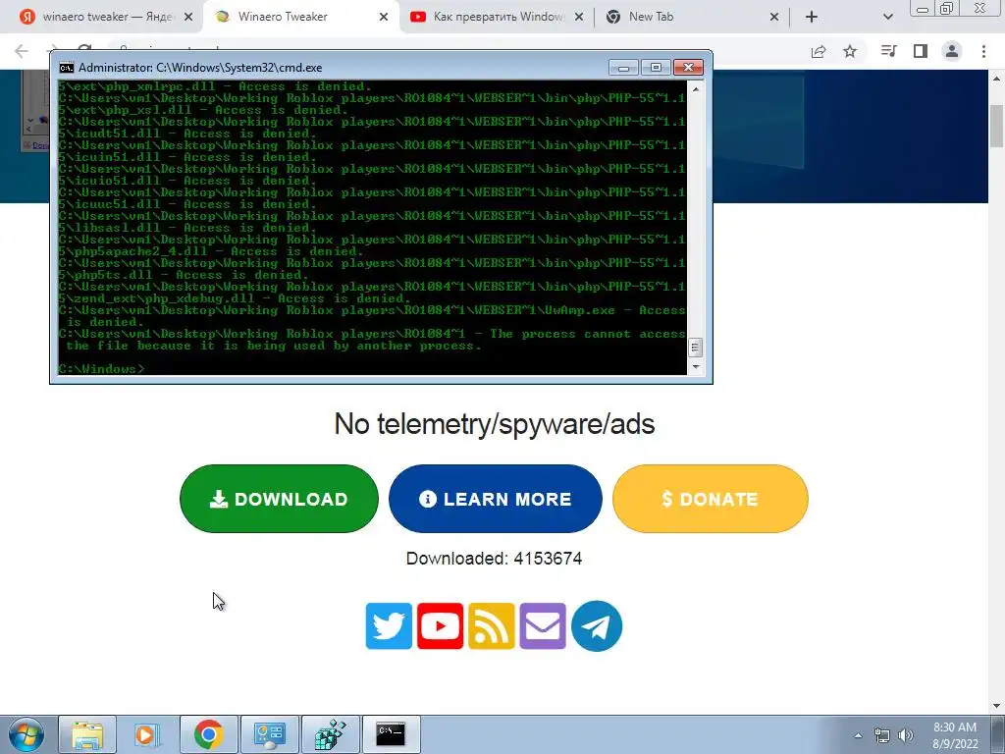
Task: Click cmd scrollbar down arrow
Action: coord(696,367)
